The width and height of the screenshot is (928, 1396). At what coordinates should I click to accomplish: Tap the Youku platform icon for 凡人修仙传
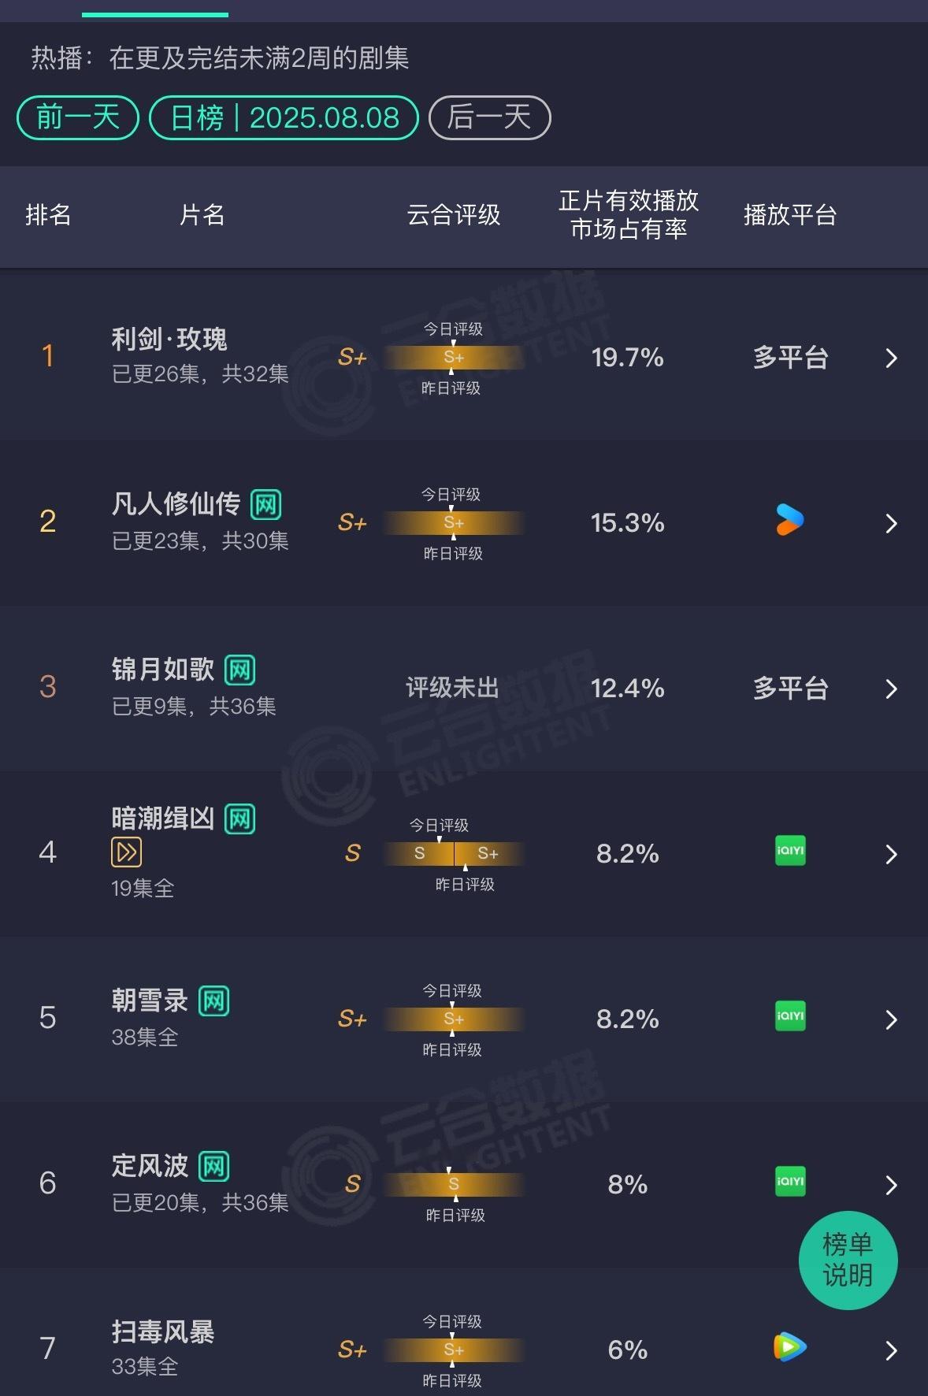point(790,521)
